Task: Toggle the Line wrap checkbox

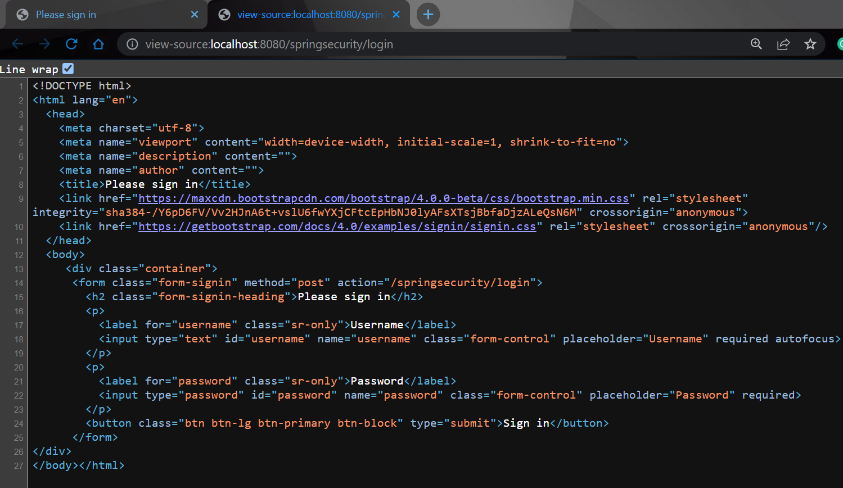Action: tap(68, 69)
